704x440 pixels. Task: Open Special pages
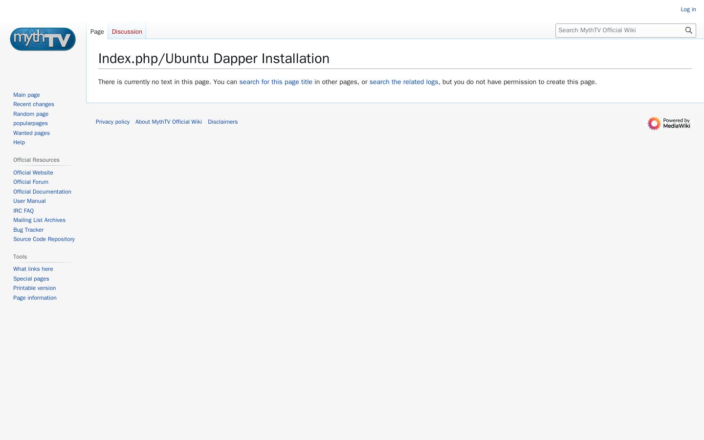click(31, 279)
